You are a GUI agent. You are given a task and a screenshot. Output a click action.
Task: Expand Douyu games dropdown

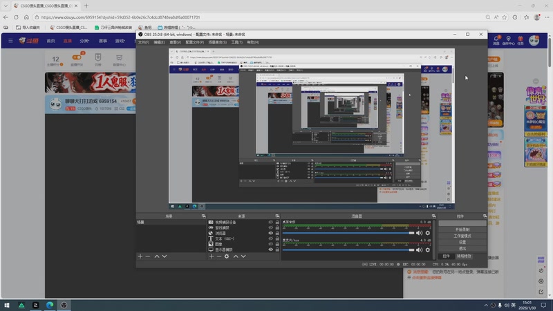pyautogui.click(x=120, y=41)
